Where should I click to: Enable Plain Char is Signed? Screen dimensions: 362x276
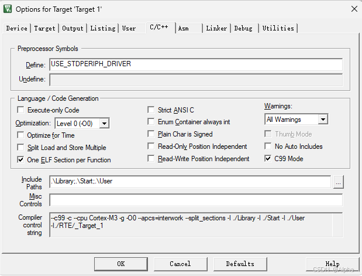point(151,134)
